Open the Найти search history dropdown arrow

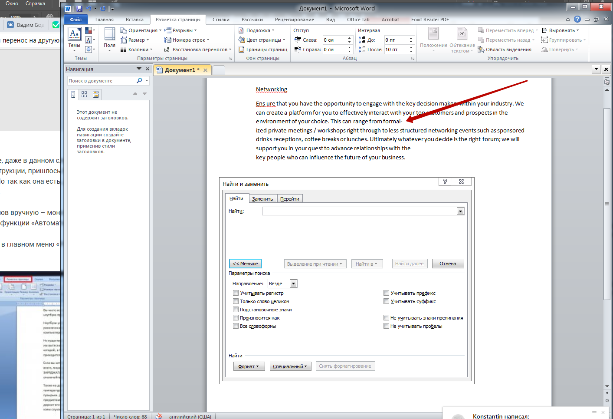point(460,211)
